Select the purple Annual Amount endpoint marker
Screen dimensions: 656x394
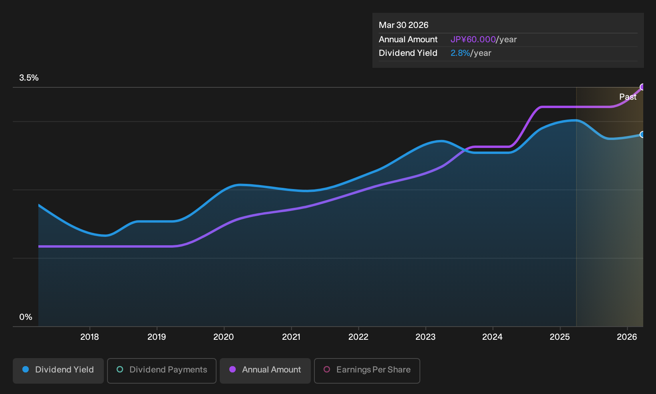(x=642, y=87)
